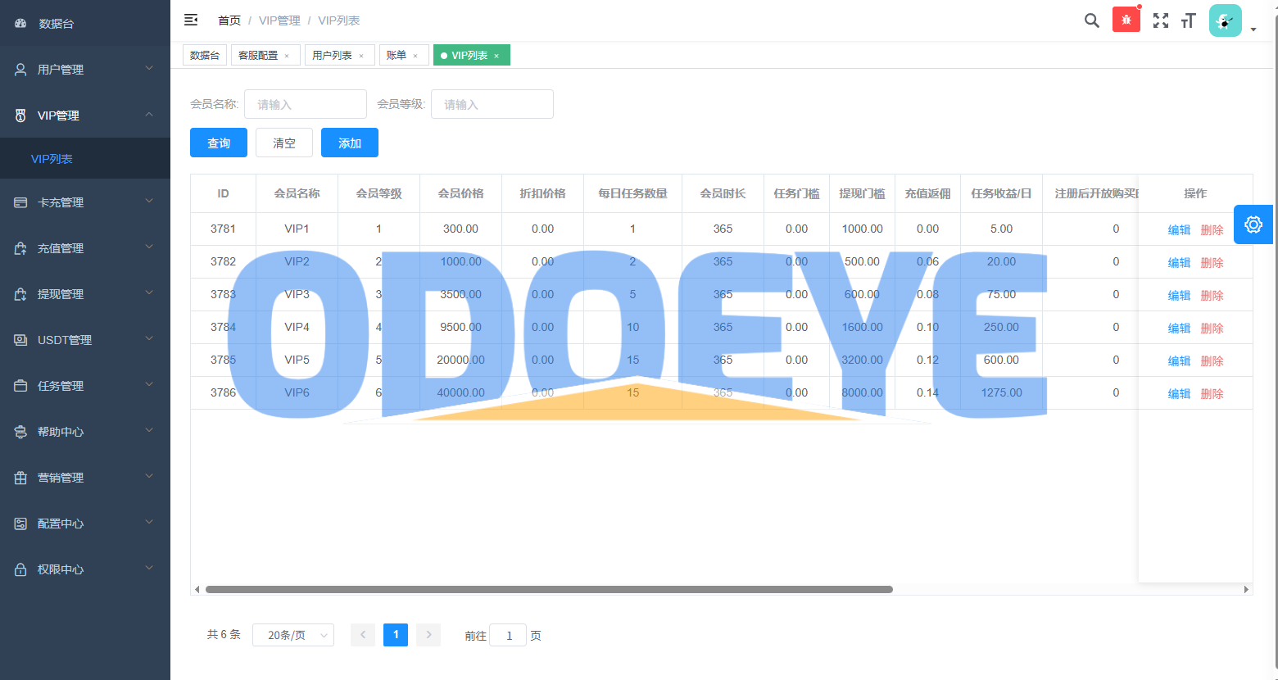The image size is (1278, 680).
Task: Expand the 充值管理 sidebar menu
Action: 84,248
